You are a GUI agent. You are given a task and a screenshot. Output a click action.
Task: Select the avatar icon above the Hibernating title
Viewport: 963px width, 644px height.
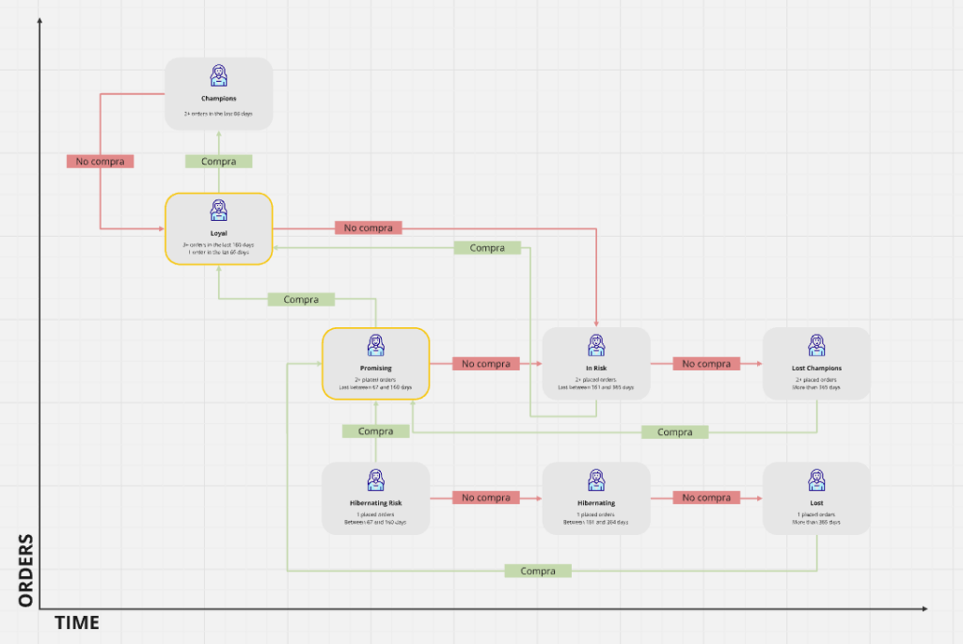coord(596,480)
